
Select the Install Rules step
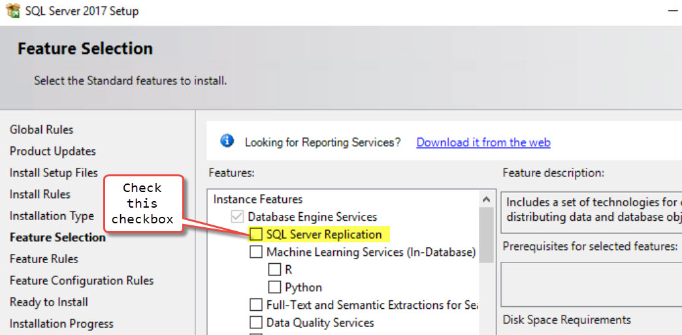[x=40, y=194]
